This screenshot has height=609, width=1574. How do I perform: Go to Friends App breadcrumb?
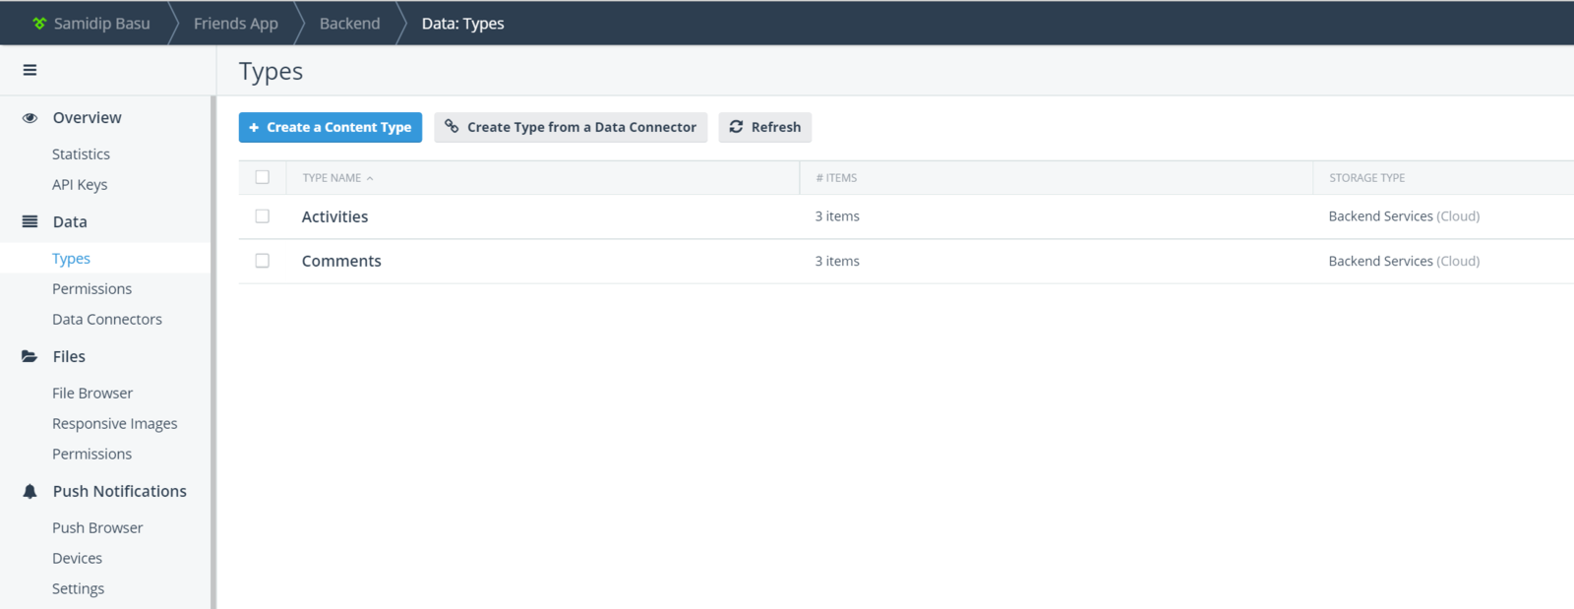236,23
